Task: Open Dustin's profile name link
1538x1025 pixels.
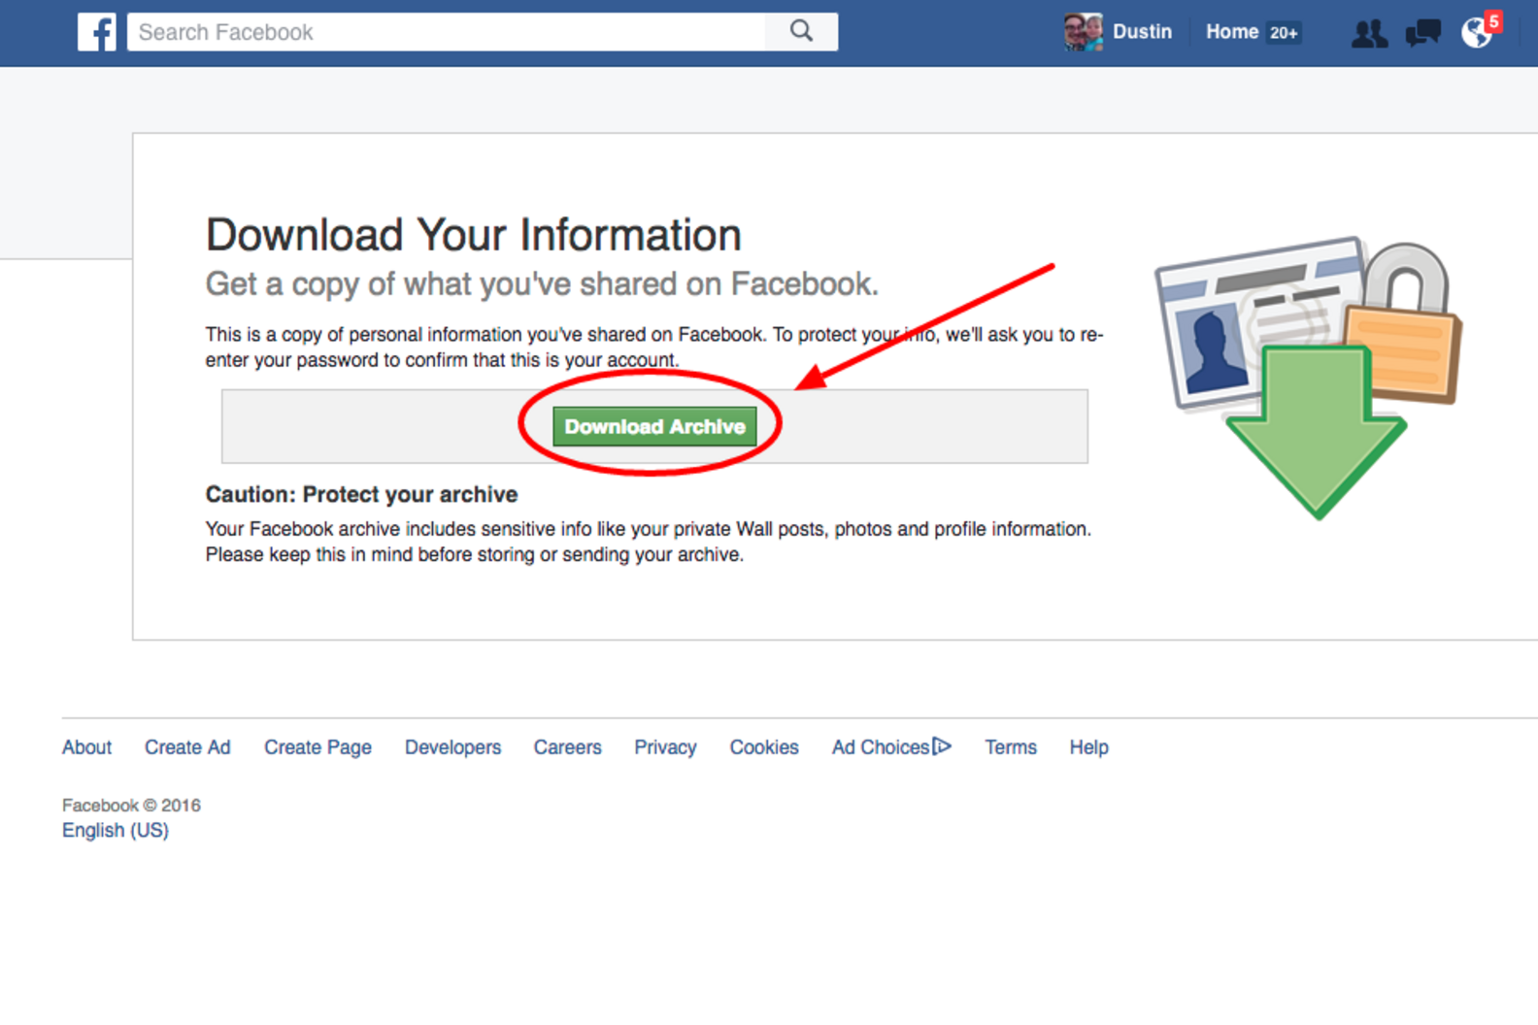Action: coord(1142,32)
